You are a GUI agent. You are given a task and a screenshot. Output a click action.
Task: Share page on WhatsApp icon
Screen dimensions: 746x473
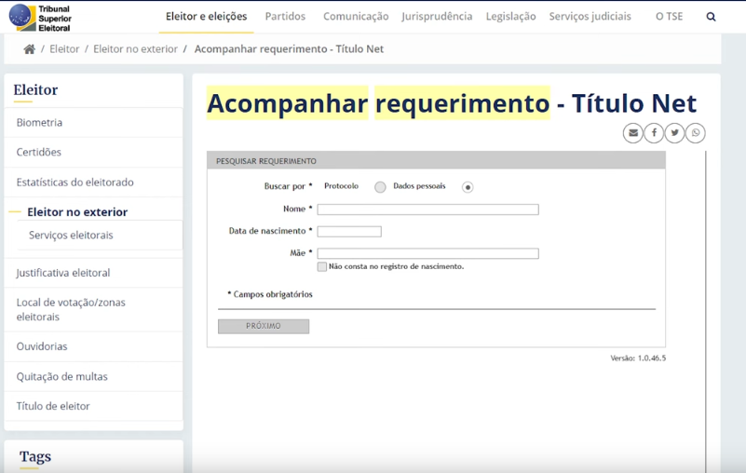click(696, 133)
